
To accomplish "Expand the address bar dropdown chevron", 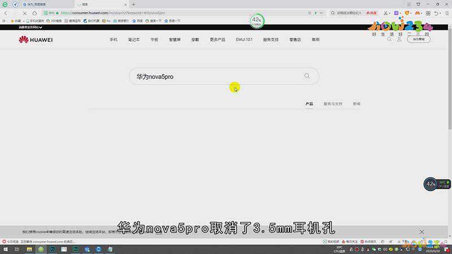I will tap(321, 13).
